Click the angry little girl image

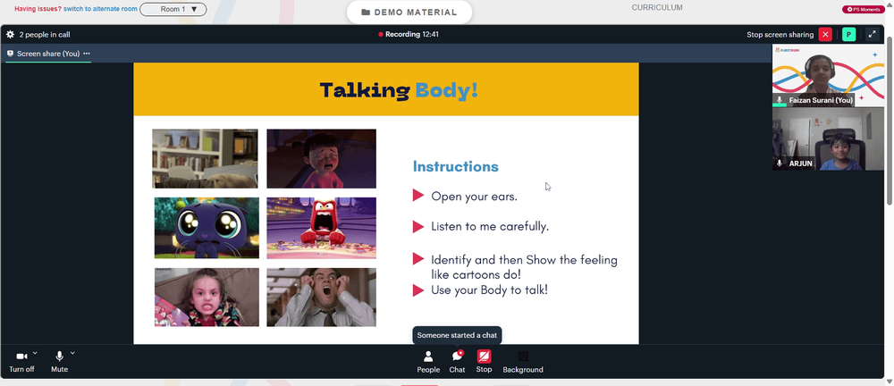[207, 297]
